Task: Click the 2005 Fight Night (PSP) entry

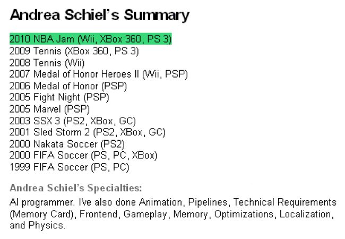Action: point(59,97)
